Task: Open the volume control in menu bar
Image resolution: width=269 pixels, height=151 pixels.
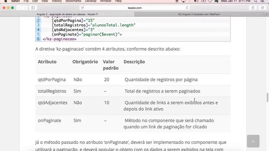Action: coord(196,1)
